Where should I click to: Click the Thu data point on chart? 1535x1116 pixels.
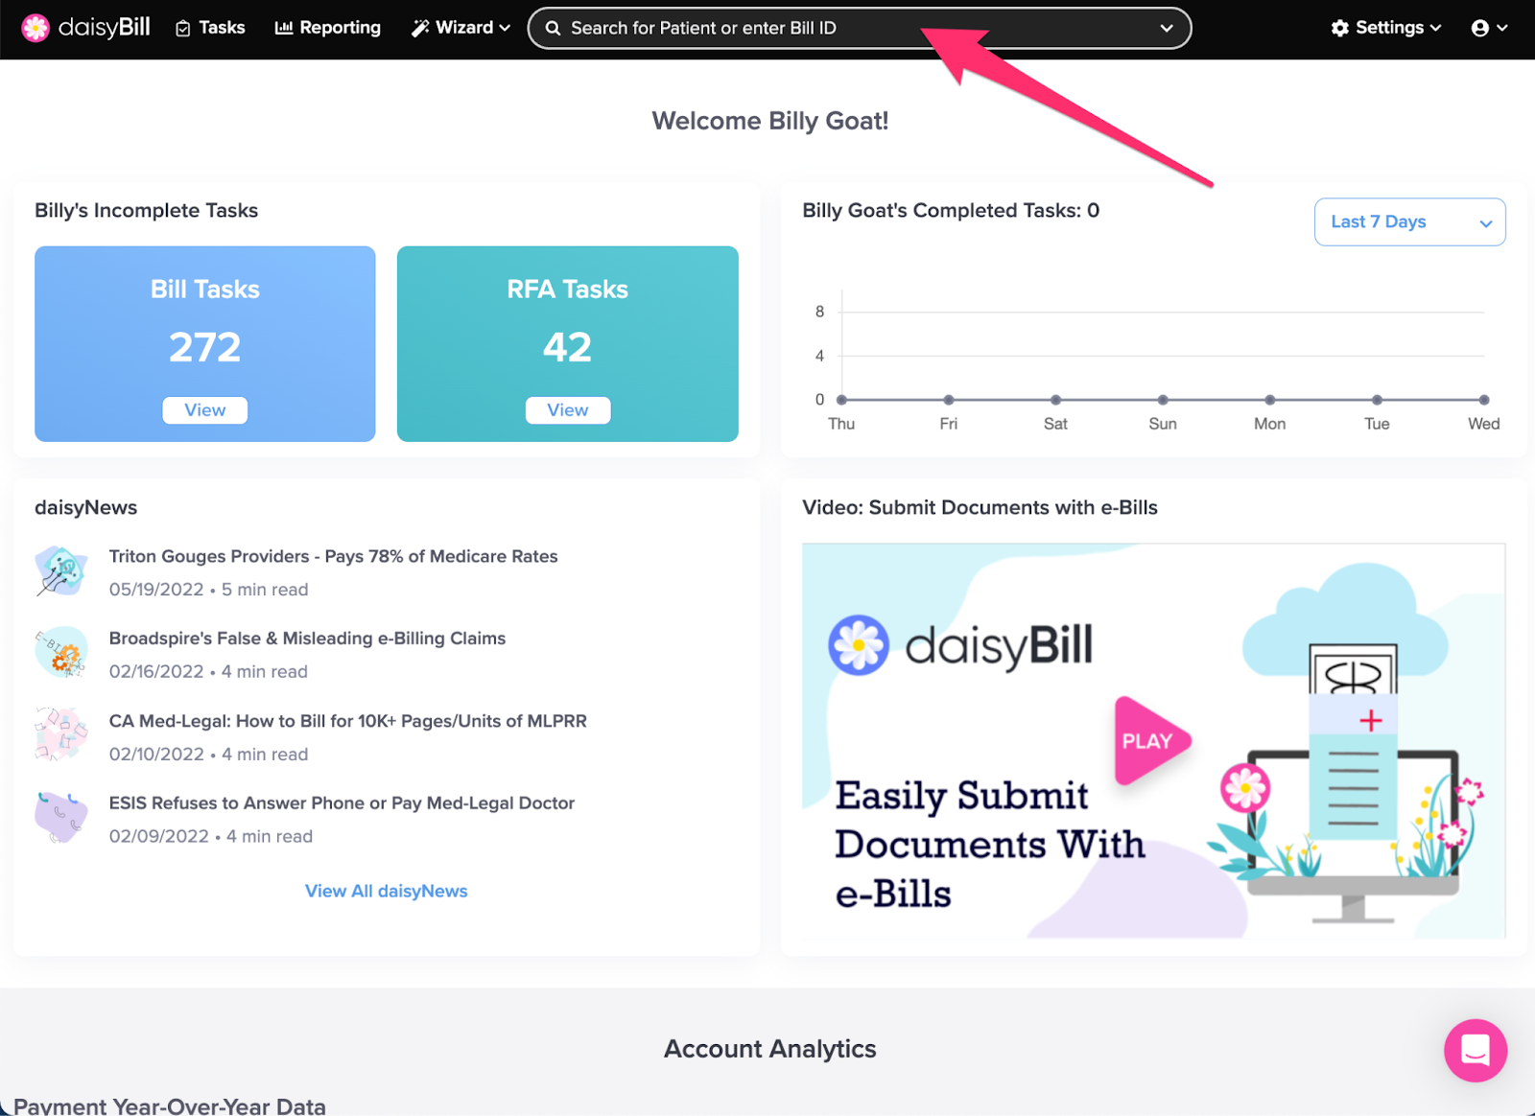tap(841, 400)
